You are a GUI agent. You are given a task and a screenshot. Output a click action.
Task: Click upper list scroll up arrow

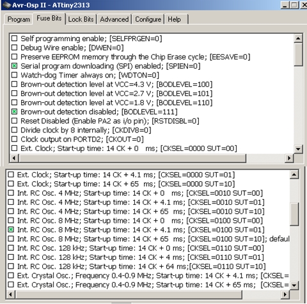pyautogui.click(x=298, y=38)
